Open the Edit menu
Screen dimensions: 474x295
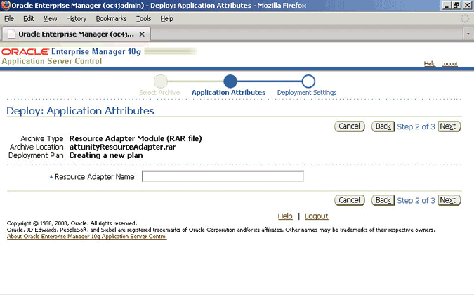click(29, 19)
